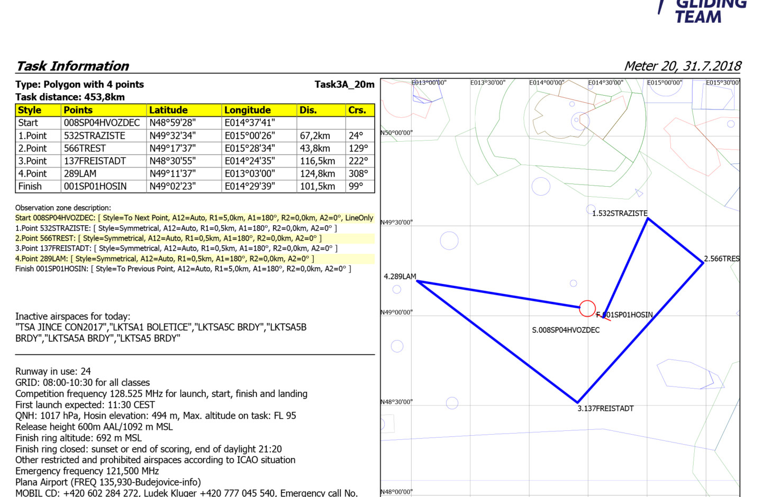Select the 124,8km distance cell

tap(317, 174)
